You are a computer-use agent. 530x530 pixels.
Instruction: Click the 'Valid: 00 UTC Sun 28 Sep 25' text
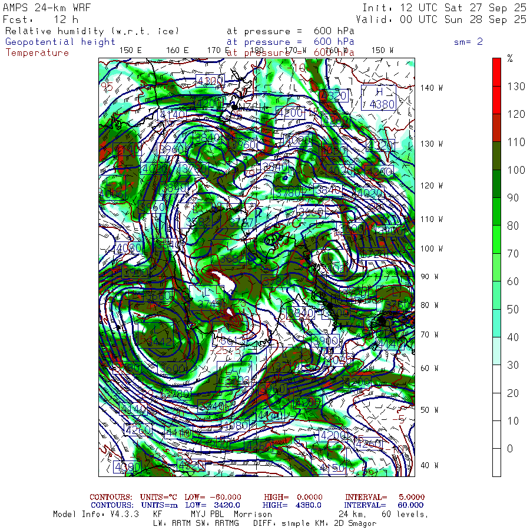pyautogui.click(x=440, y=19)
